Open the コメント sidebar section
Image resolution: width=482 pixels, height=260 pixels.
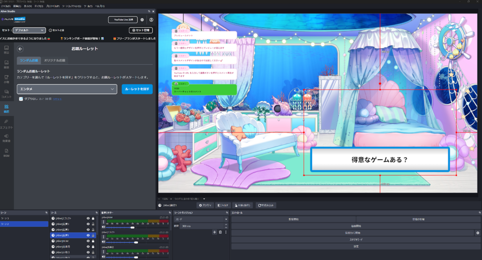(7, 93)
